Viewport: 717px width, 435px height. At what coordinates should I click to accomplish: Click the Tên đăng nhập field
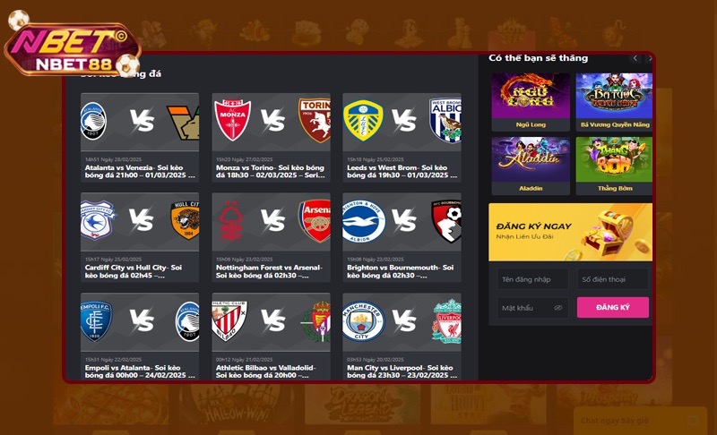532,279
